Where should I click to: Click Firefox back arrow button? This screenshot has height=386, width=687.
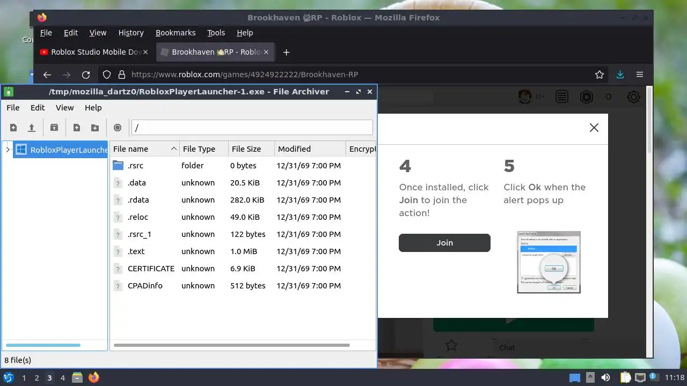[x=47, y=75]
